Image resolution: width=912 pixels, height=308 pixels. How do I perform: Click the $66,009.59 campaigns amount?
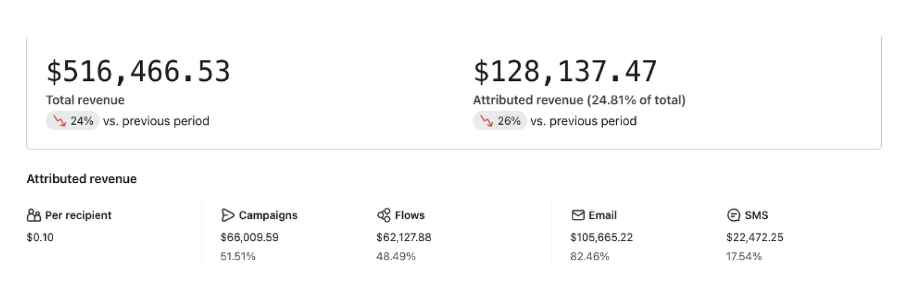coord(249,237)
